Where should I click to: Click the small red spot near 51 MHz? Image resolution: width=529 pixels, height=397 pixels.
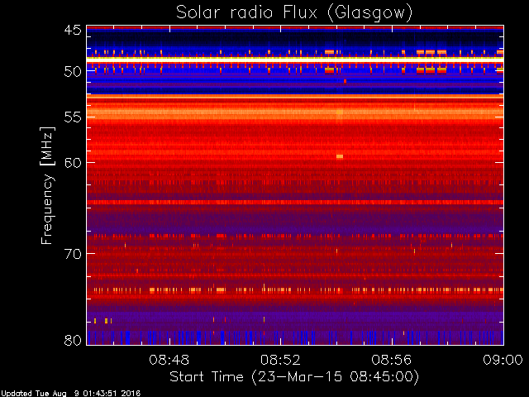click(345, 81)
